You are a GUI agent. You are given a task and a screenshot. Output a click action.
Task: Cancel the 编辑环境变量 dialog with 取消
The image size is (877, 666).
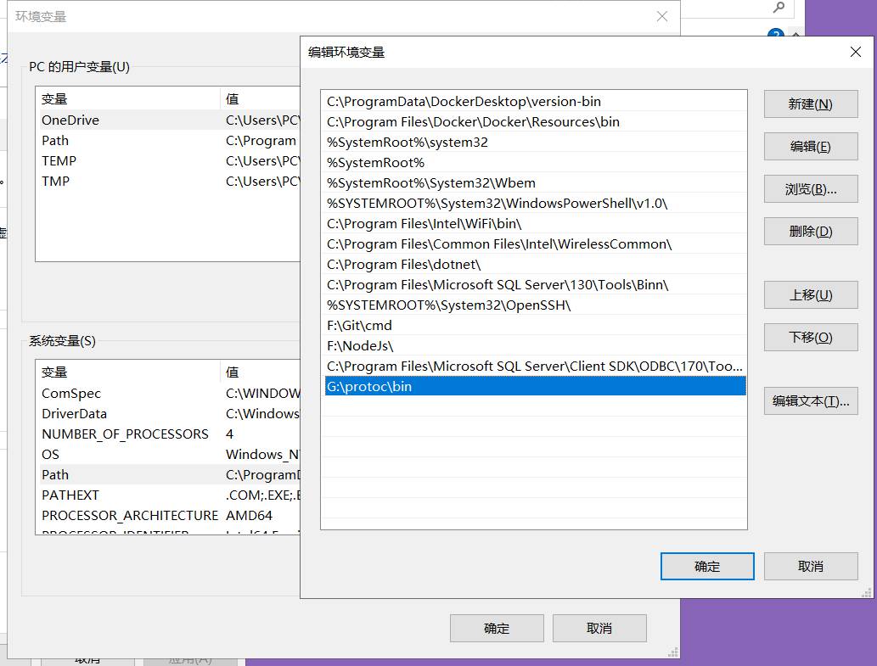point(810,567)
